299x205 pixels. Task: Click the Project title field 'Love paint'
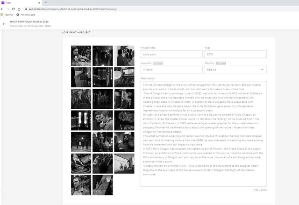coord(171,54)
